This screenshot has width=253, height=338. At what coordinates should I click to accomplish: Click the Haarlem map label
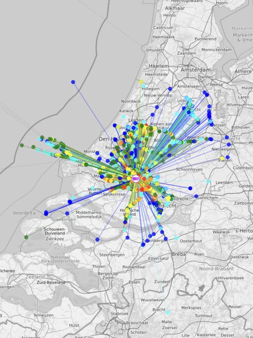click(159, 66)
